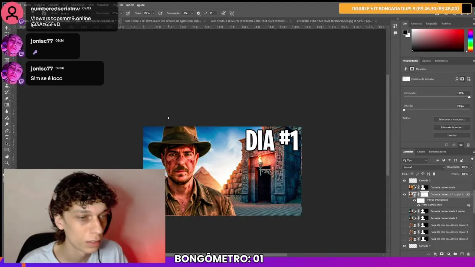Click the load selection from mask icon in Properties

447,145
